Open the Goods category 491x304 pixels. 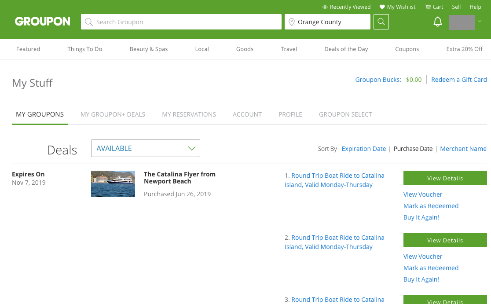(245, 49)
